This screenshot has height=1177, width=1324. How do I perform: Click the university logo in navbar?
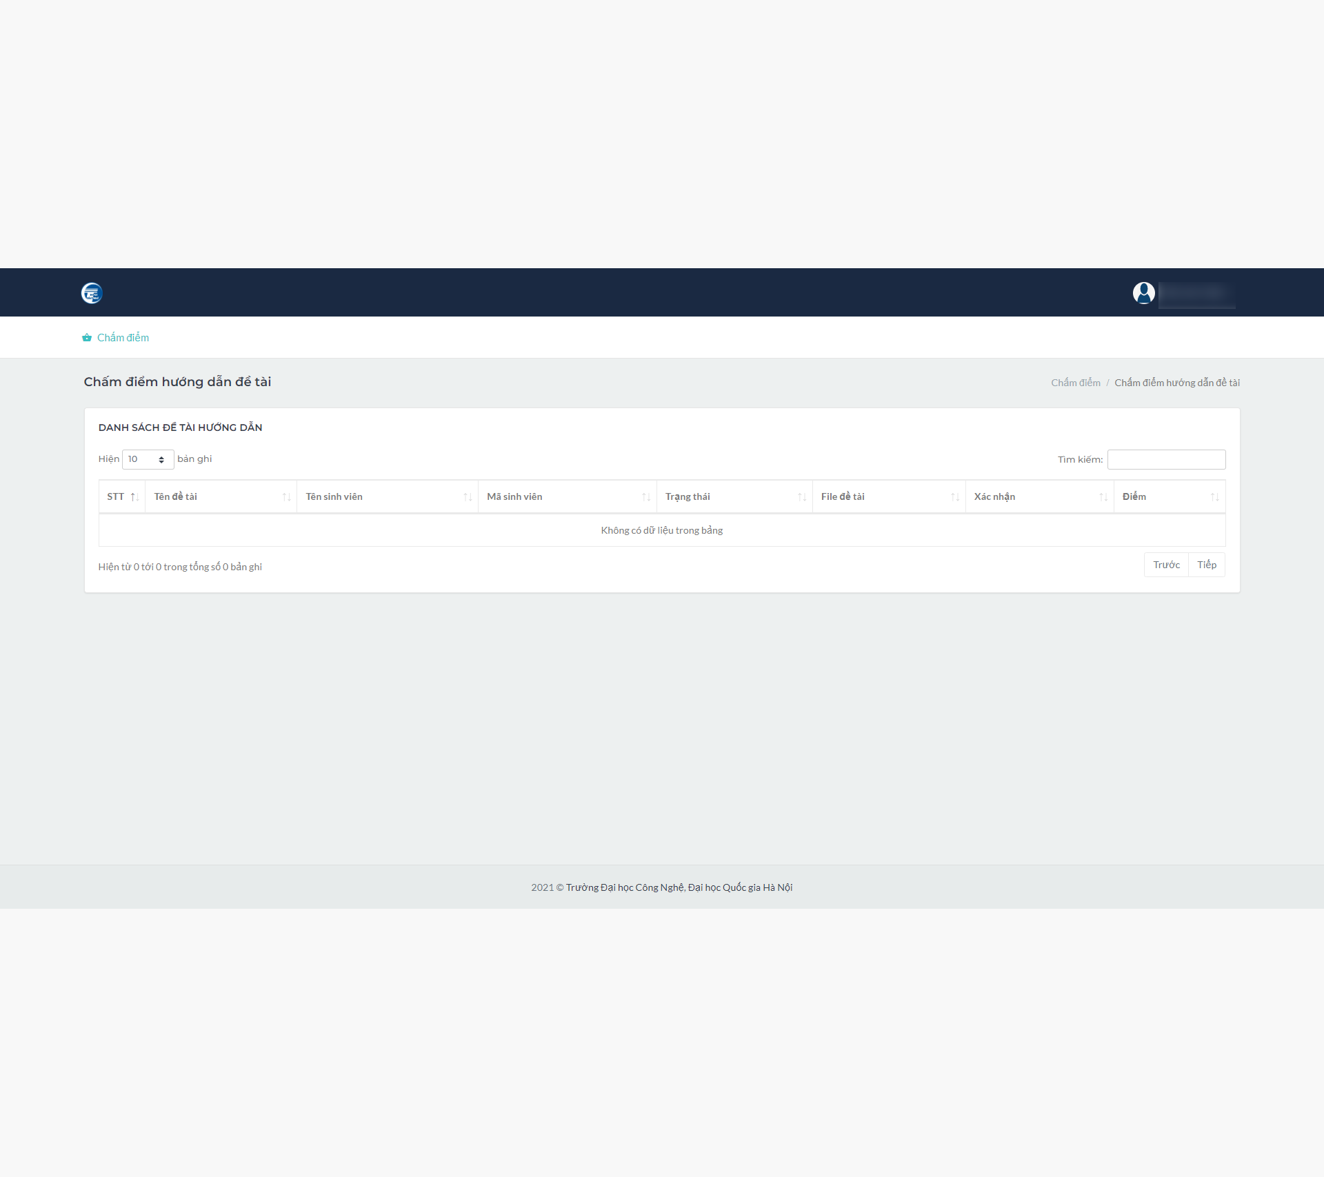pos(92,293)
